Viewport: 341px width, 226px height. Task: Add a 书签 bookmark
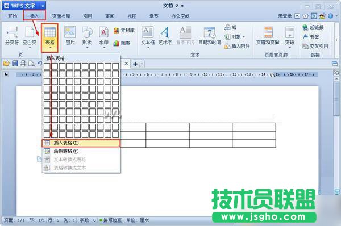click(x=311, y=37)
